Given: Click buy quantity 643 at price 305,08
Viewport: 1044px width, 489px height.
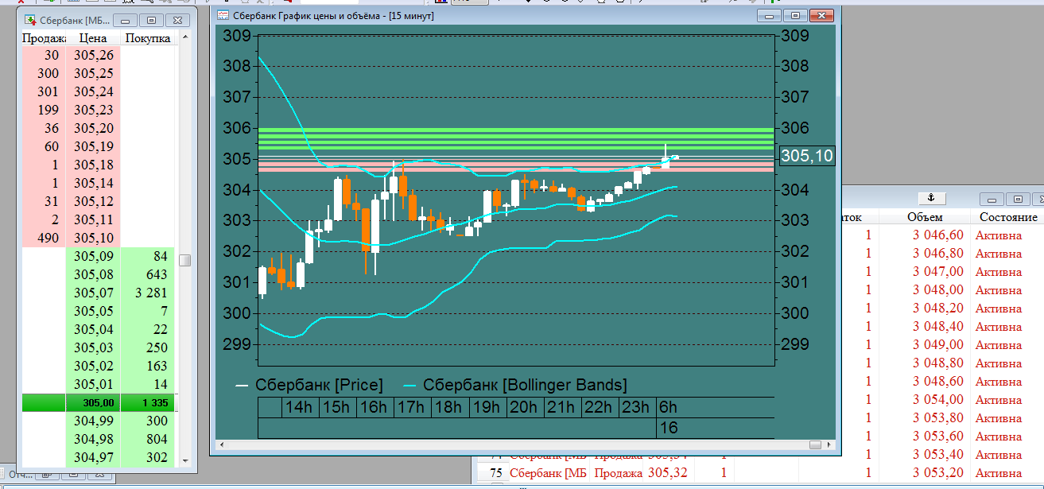Looking at the screenshot, I should (149, 274).
